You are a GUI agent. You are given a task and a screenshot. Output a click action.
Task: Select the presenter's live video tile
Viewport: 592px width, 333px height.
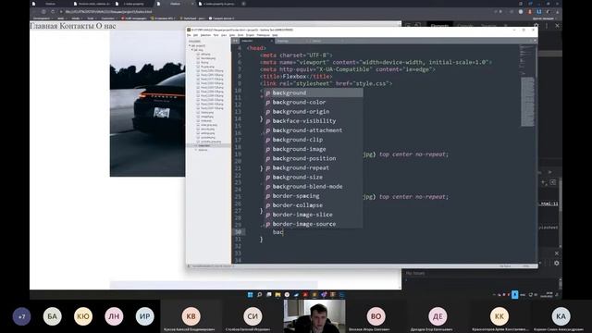coord(314,316)
